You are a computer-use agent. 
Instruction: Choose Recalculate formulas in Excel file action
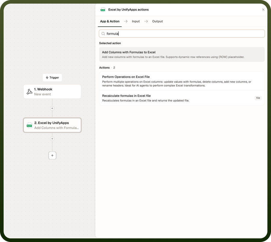(182, 98)
